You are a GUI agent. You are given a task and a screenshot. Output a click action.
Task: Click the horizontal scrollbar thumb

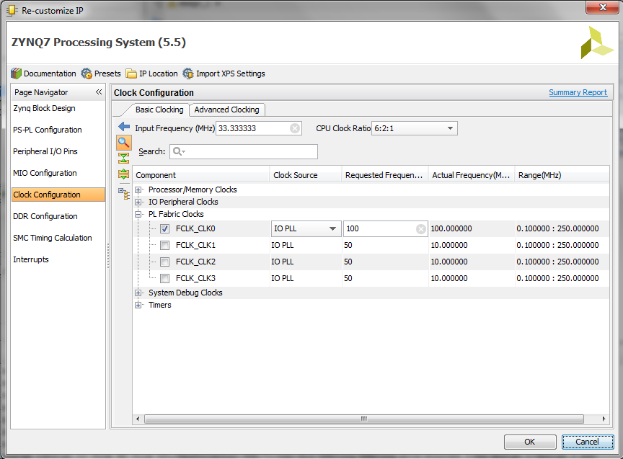[364, 419]
